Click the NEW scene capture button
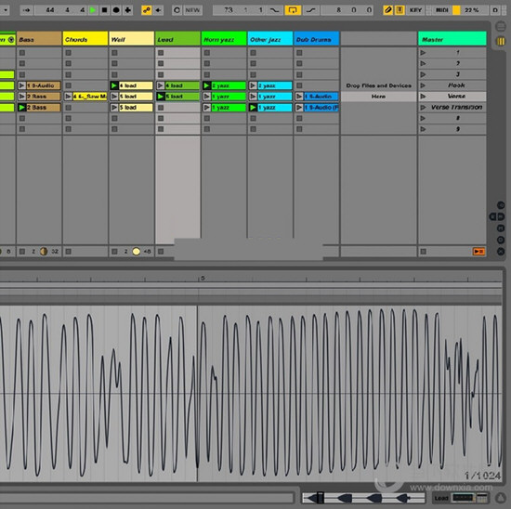Image resolution: width=511 pixels, height=509 pixels. tap(192, 10)
